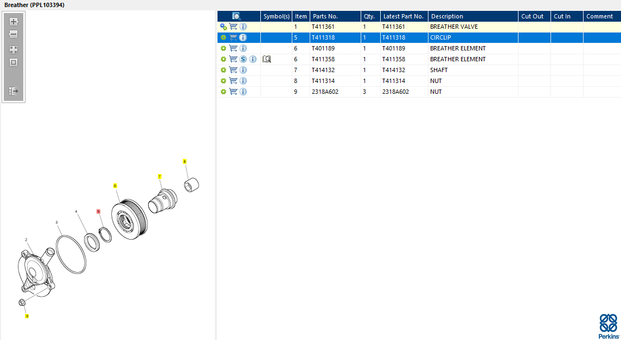The height and width of the screenshot is (340, 621).
Task: Click callout number 2 on the diagram
Action: [26, 240]
